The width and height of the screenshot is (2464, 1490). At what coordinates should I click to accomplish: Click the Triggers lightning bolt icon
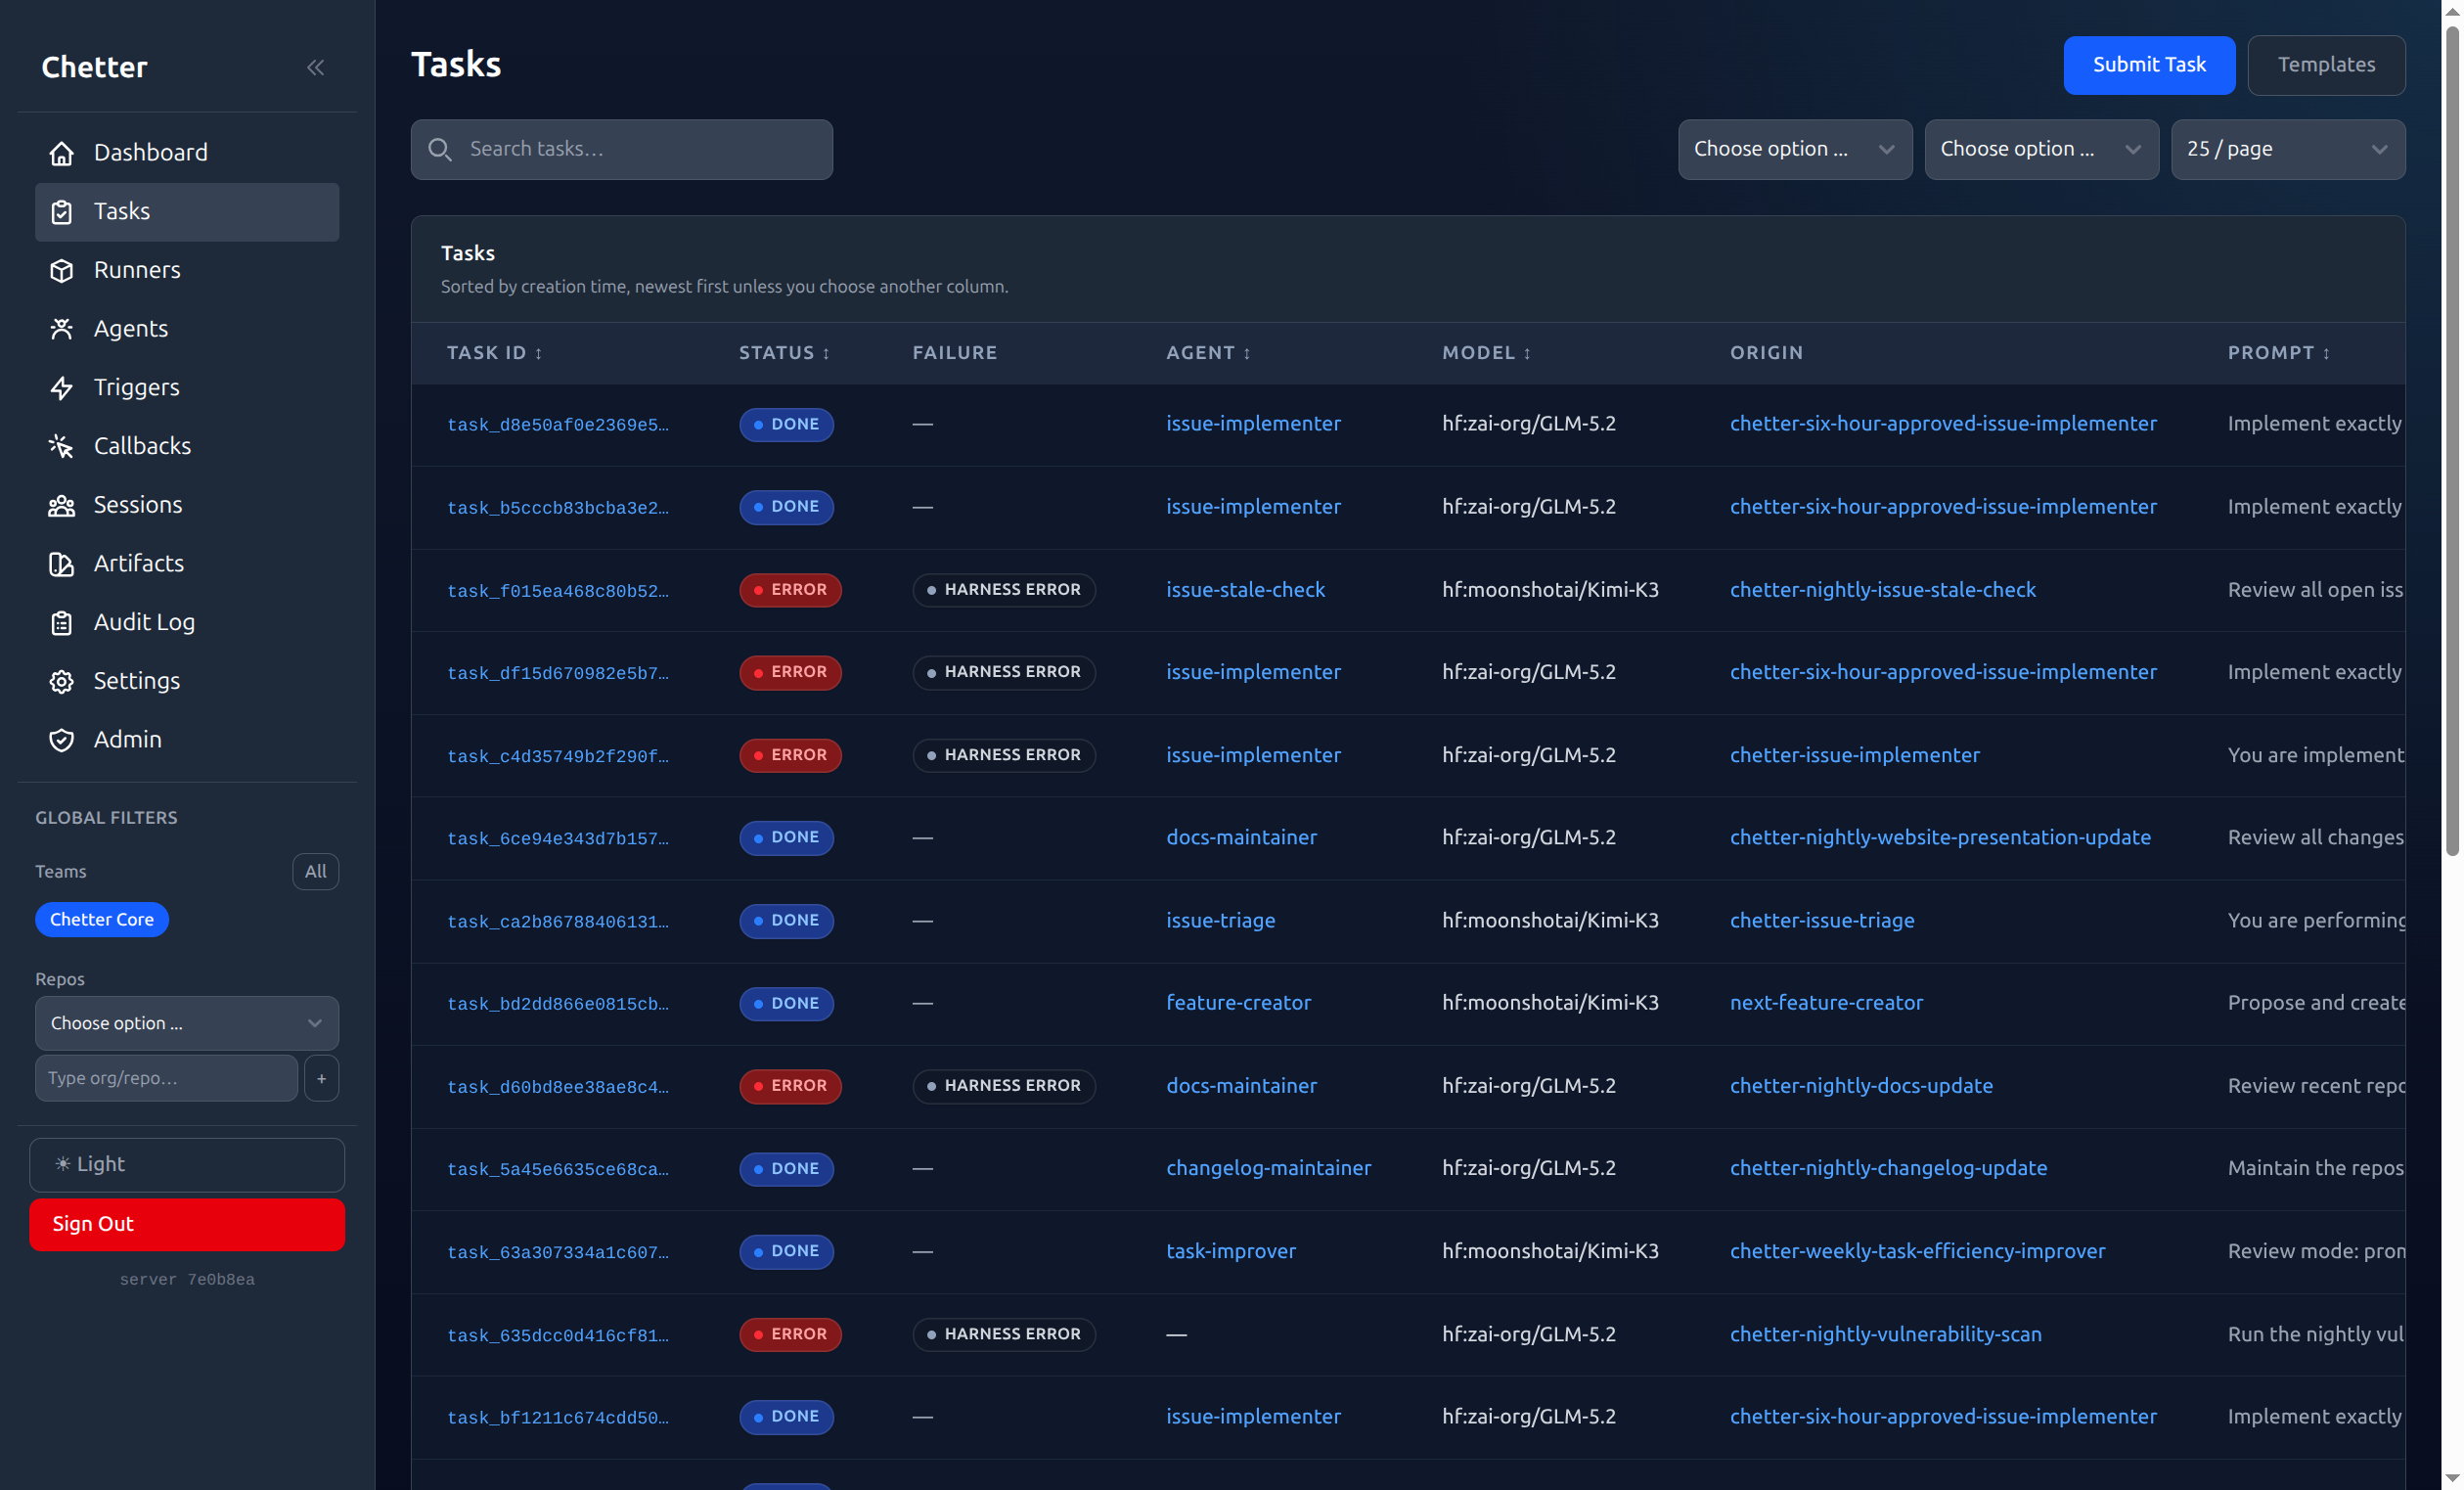(x=62, y=388)
